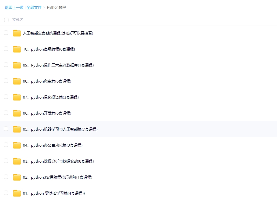Check the box for 01、python 零基础学习篇
Viewport: 277px width, 210px height.
[6, 193]
